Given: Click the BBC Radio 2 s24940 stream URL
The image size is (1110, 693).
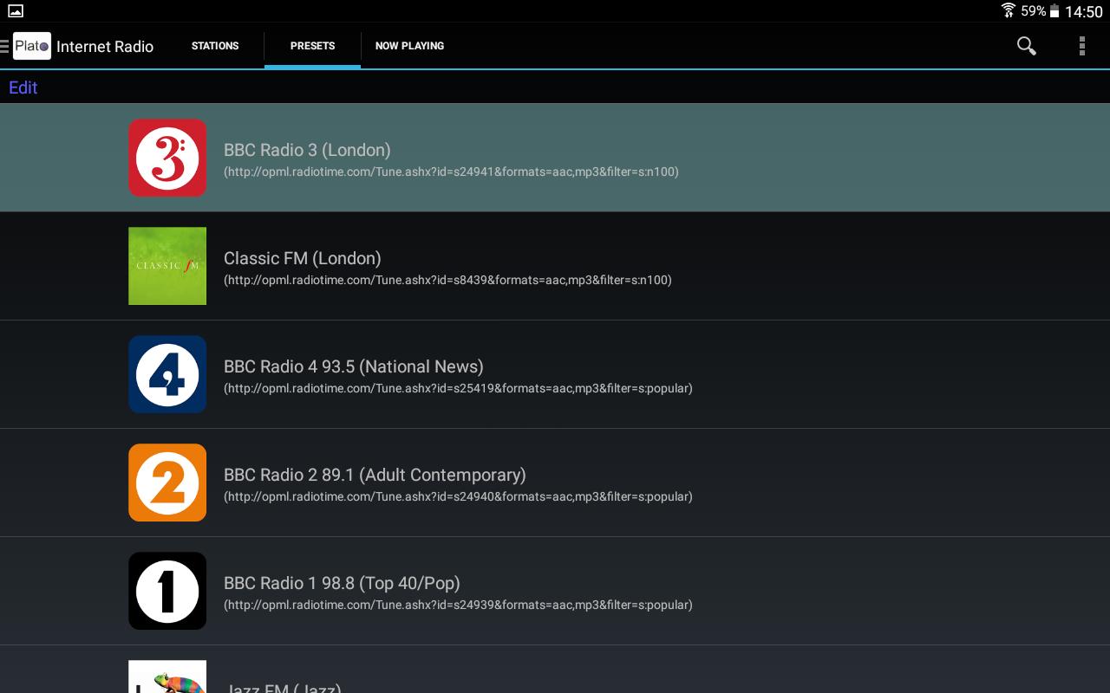Looking at the screenshot, I should pos(458,496).
